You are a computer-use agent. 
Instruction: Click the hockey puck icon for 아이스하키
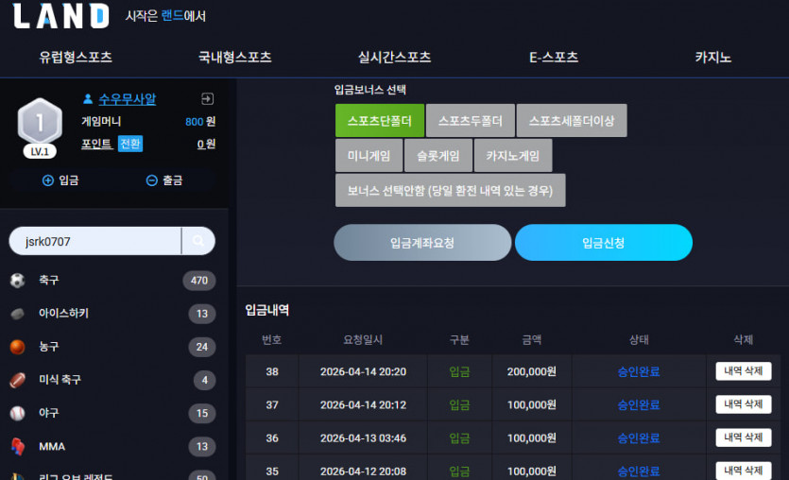18,314
